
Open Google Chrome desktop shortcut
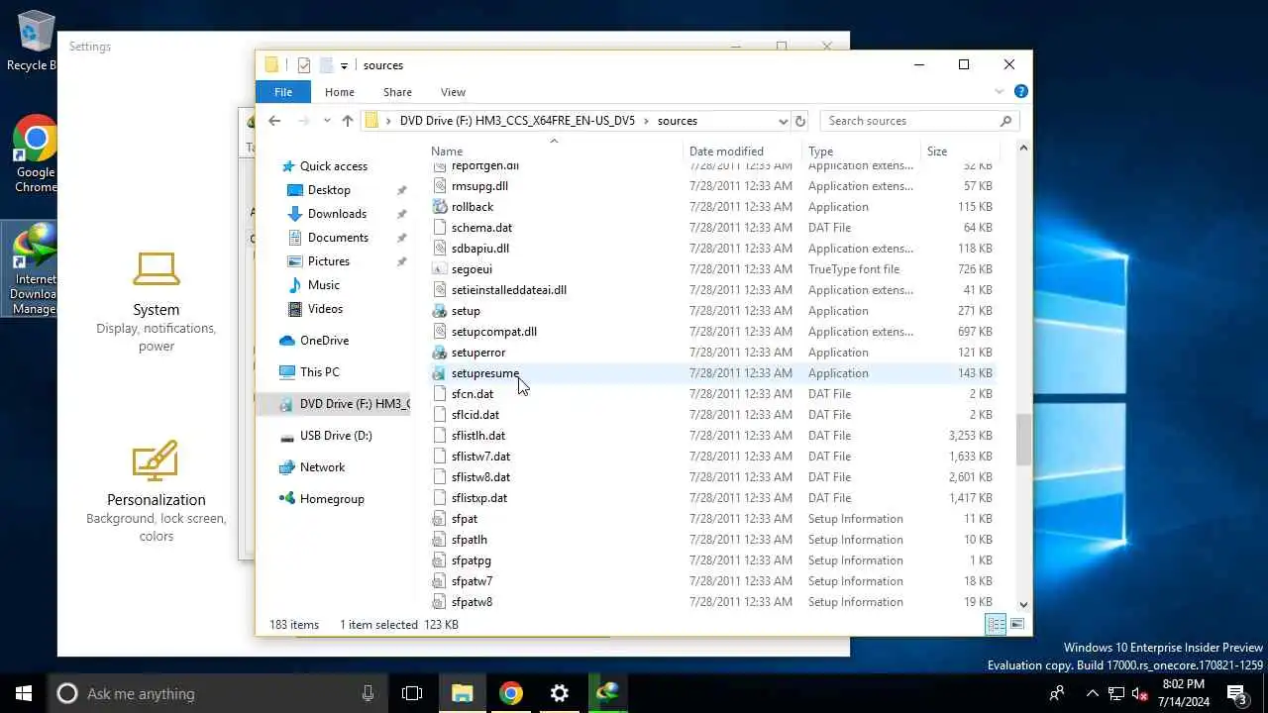[36, 154]
